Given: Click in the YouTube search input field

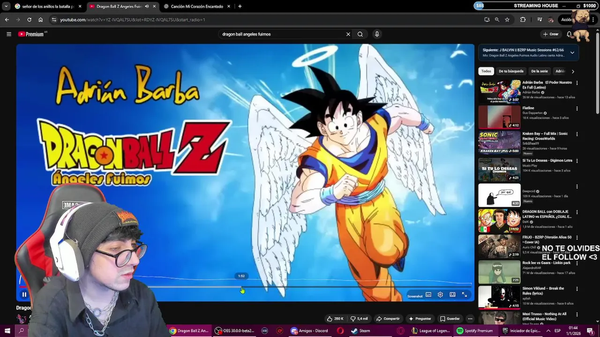Looking at the screenshot, I should click(283, 34).
